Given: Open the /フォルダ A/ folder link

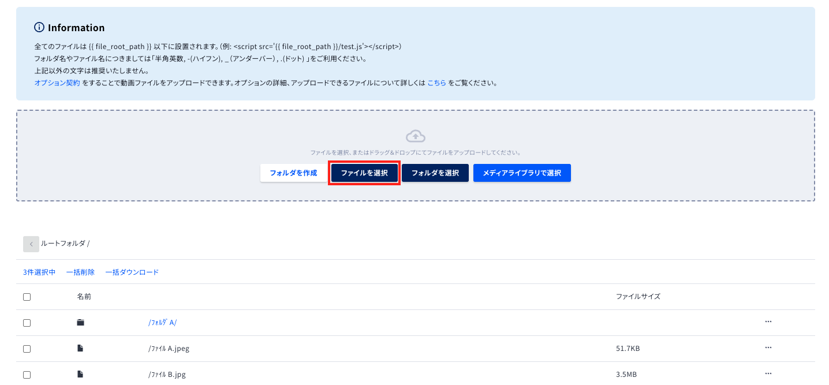Looking at the screenshot, I should (x=162, y=323).
